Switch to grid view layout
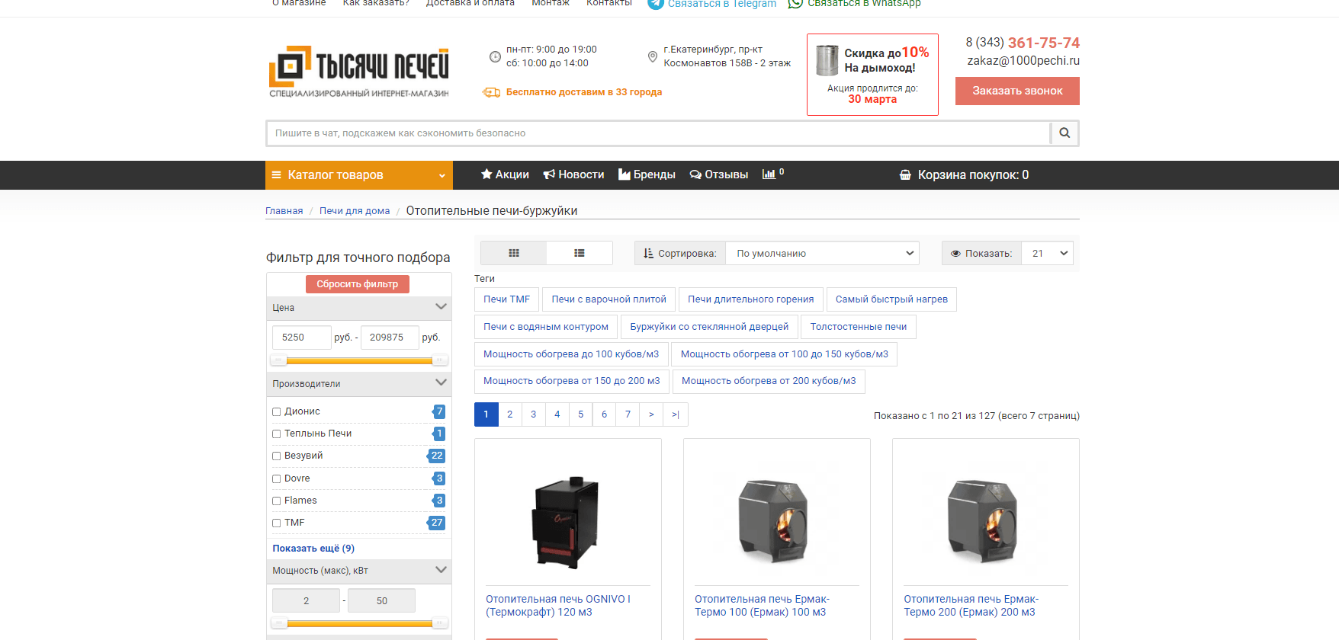The image size is (1339, 640). point(514,253)
